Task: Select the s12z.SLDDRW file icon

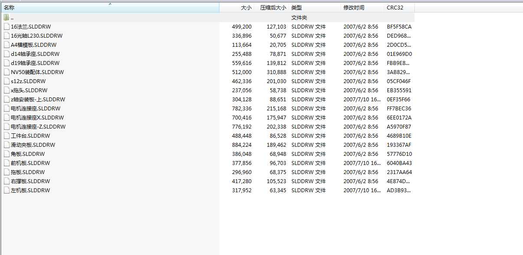Action: pyautogui.click(x=7, y=81)
